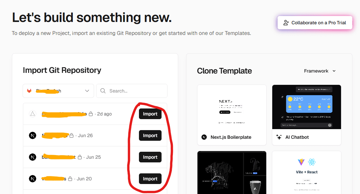
Task: Open the Framework filter dropdown
Action: tap(320, 71)
